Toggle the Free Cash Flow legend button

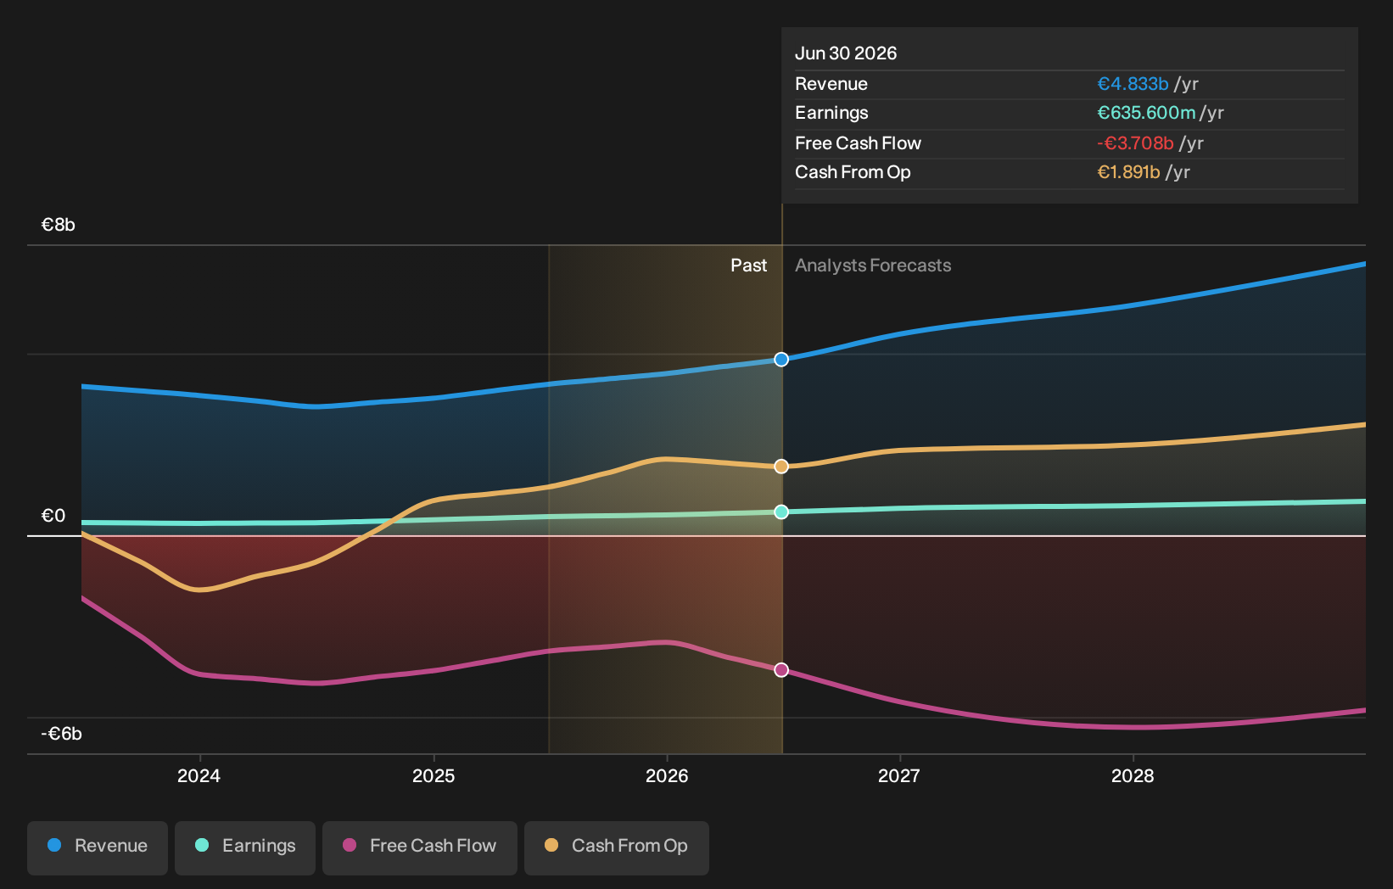coord(420,847)
